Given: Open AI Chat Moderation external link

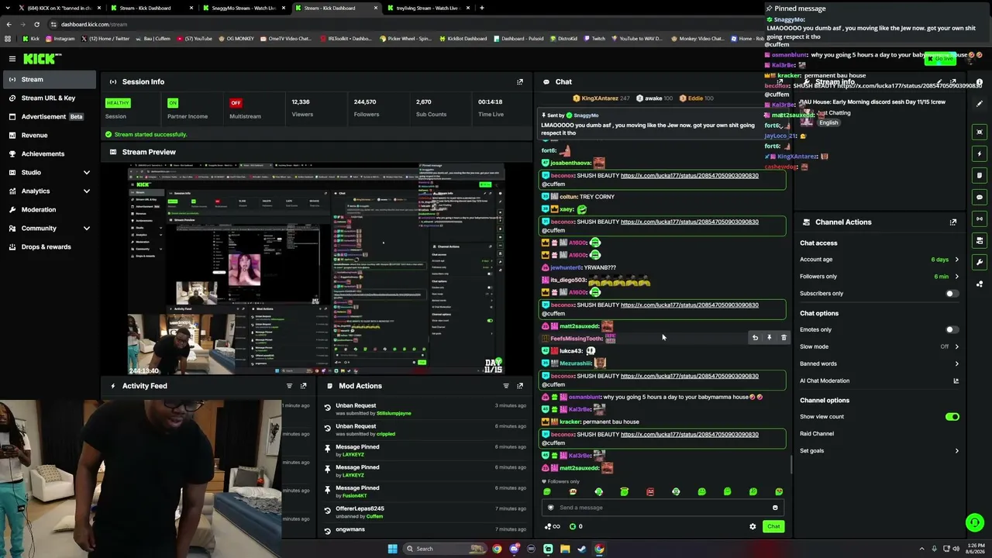Looking at the screenshot, I should pos(956,381).
